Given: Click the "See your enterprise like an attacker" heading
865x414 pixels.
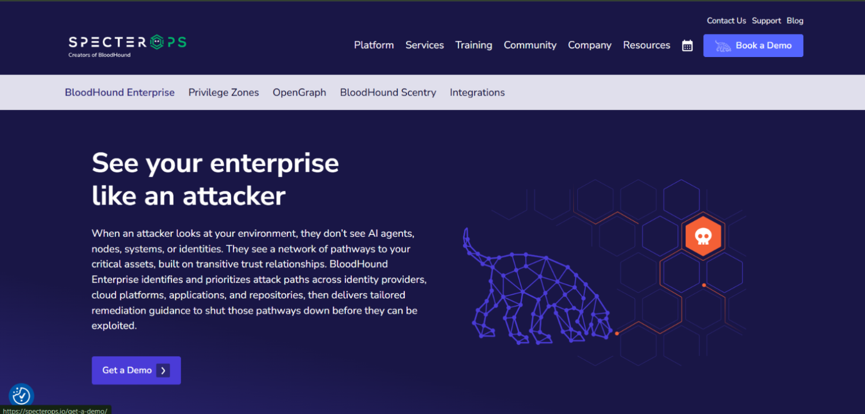Looking at the screenshot, I should pyautogui.click(x=215, y=179).
